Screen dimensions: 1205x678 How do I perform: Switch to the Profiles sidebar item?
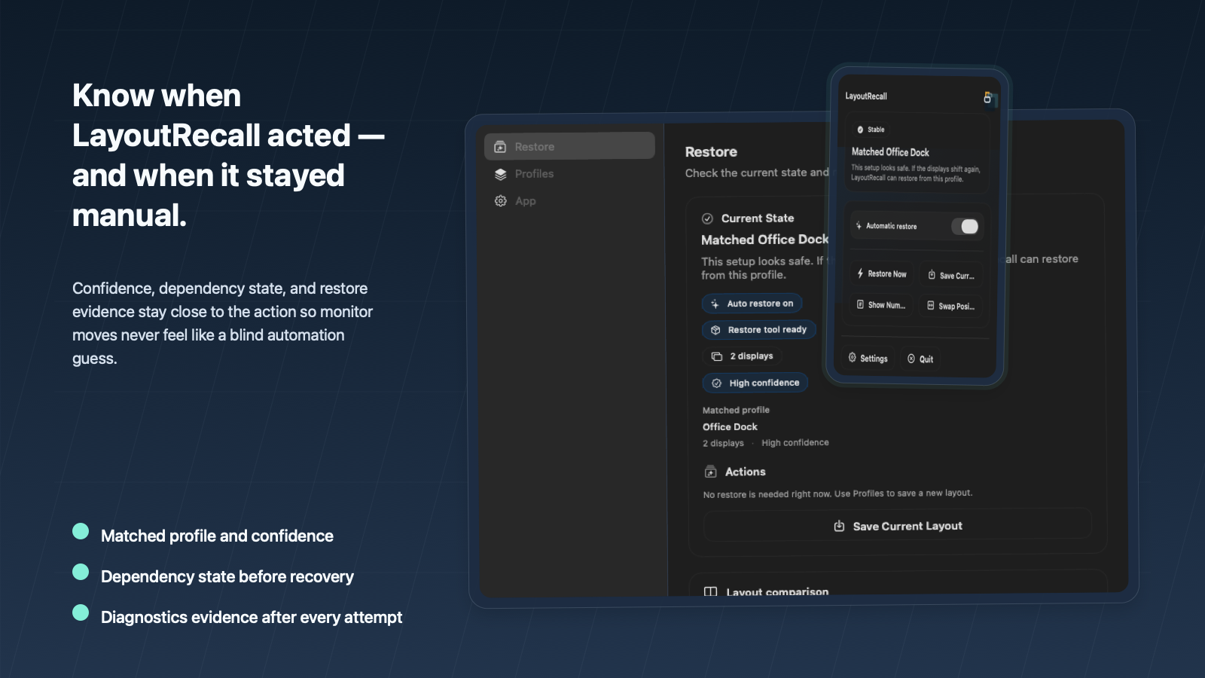click(533, 174)
